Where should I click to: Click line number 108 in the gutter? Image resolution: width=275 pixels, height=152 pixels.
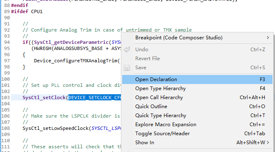[x=5, y=128]
